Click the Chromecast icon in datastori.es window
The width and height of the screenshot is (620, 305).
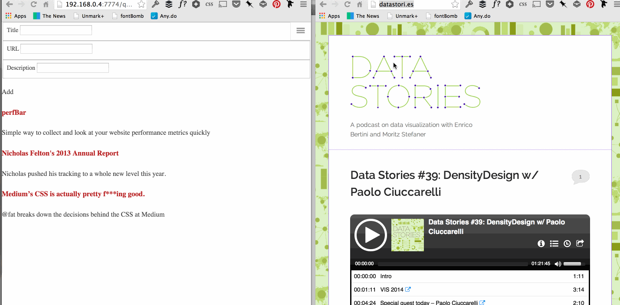(x=536, y=4)
